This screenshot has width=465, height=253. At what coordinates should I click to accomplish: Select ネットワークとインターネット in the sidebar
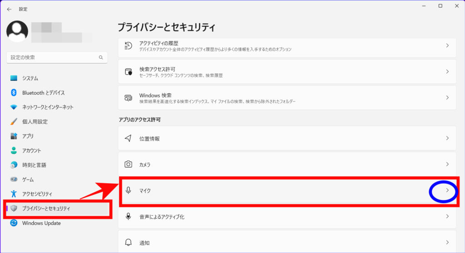click(x=48, y=107)
